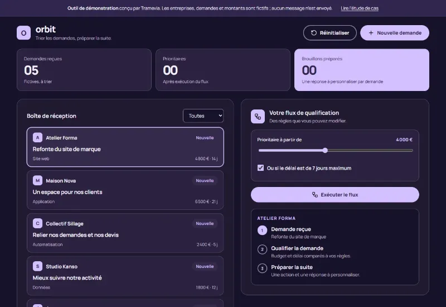Open the Mieux suivre notre activité request
Screen dimensions: 446x307
(125, 276)
